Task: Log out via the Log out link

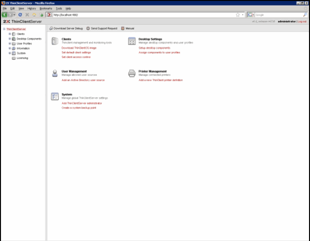Action: [x=302, y=21]
